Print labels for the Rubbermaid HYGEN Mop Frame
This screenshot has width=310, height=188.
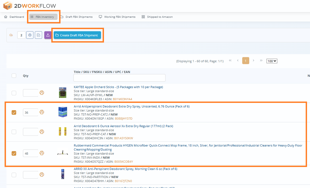coord(42,153)
